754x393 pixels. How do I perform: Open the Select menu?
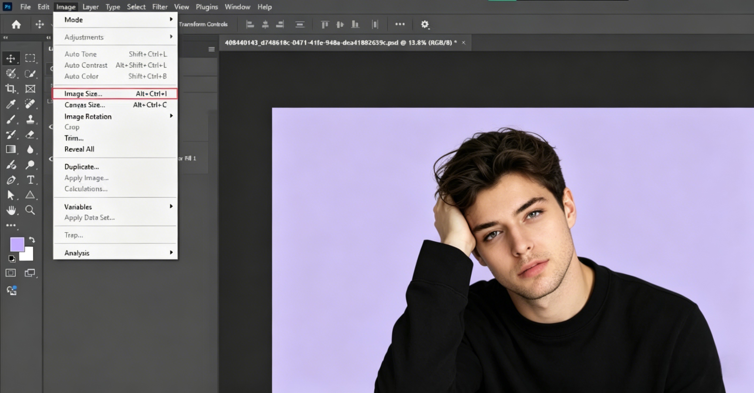(136, 7)
